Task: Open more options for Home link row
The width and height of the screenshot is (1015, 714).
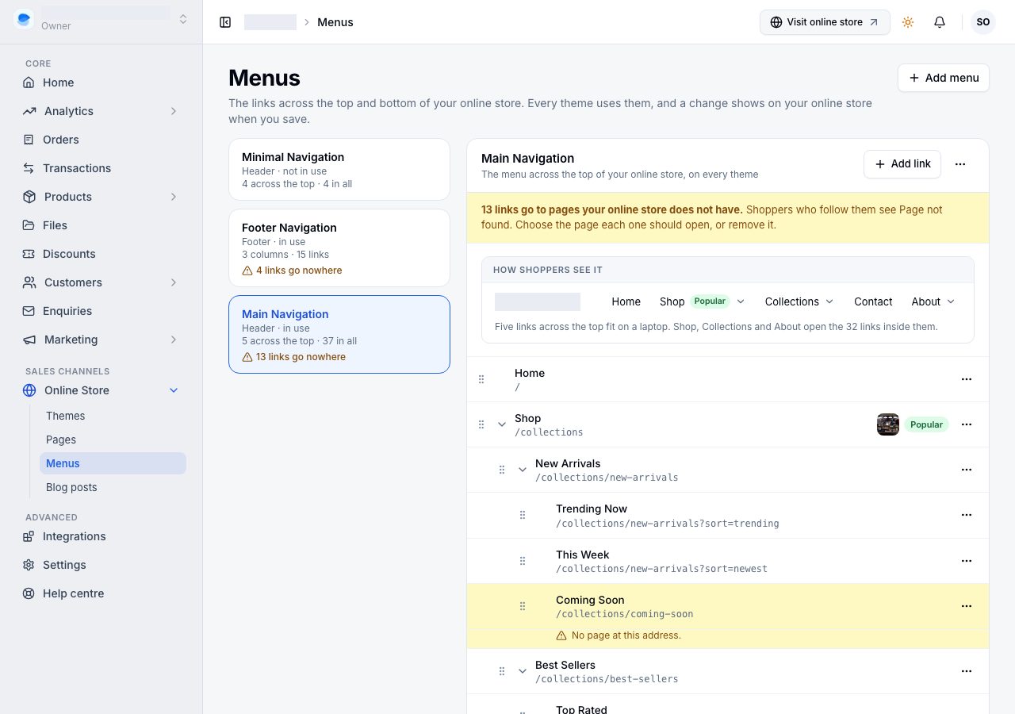Action: [967, 379]
